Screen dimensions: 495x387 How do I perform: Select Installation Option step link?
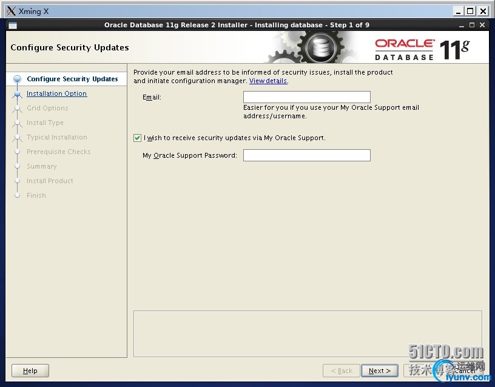(x=56, y=93)
